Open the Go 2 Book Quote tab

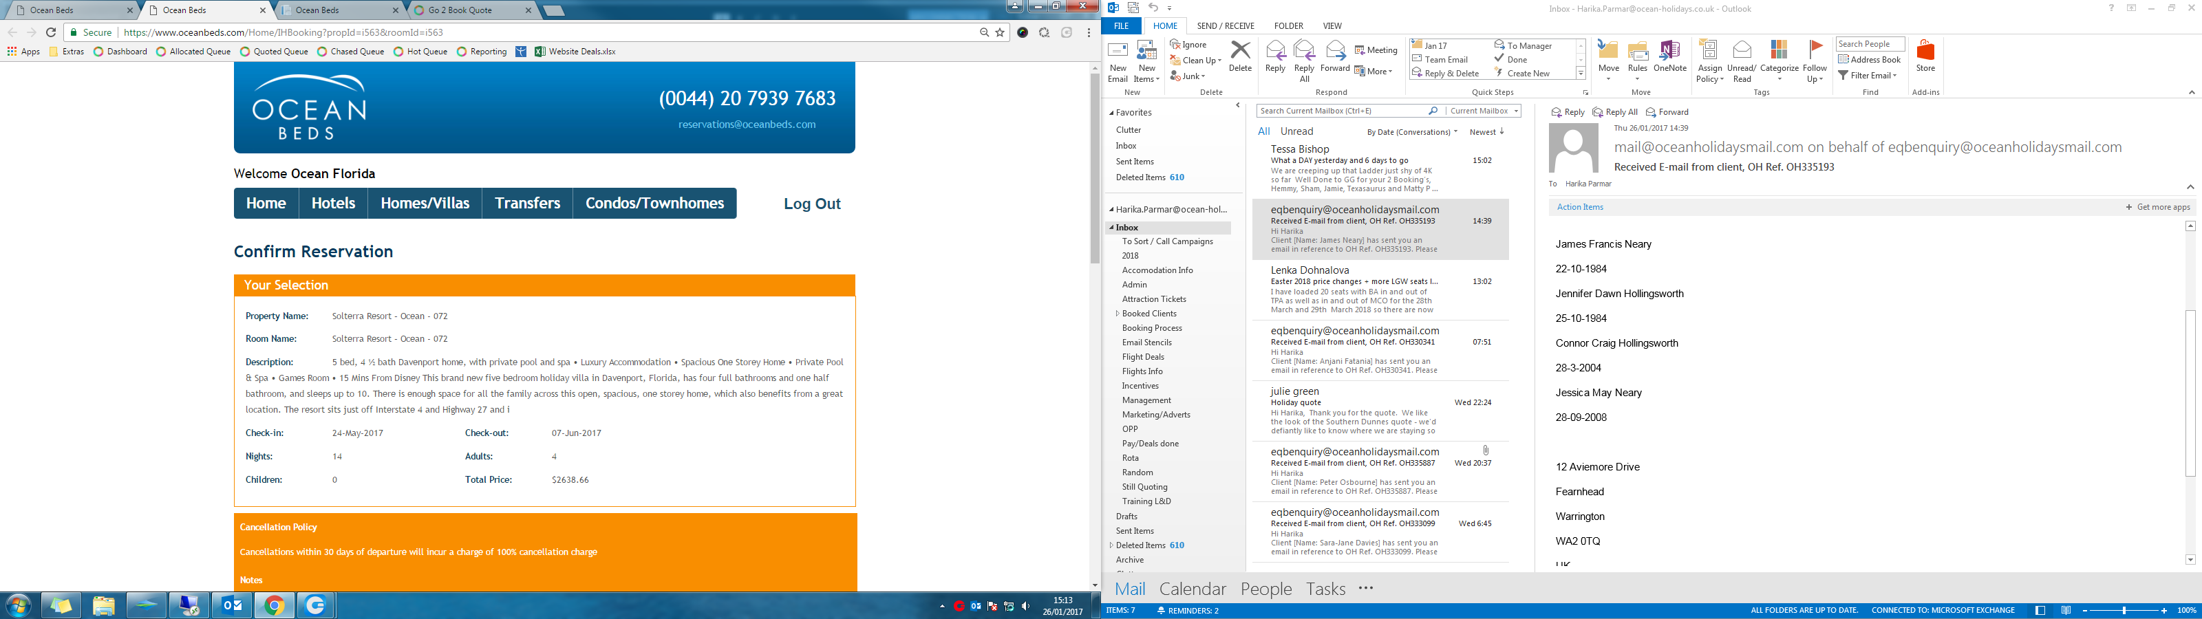point(470,10)
